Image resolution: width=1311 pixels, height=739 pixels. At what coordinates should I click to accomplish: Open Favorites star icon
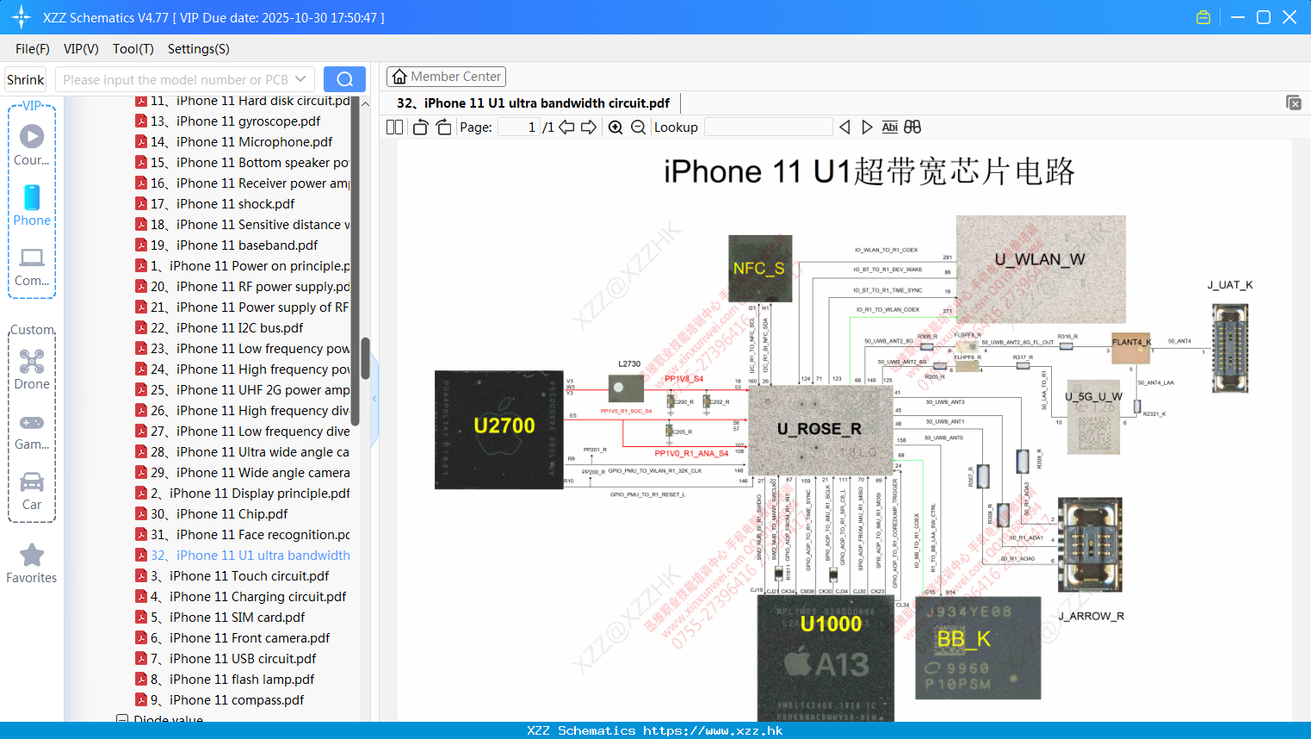point(32,555)
